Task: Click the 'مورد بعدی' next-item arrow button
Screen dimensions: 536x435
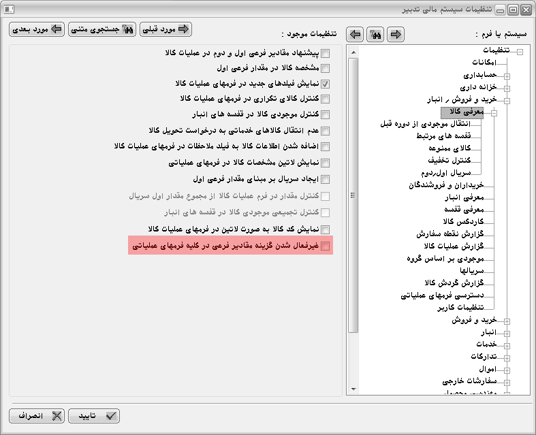Action: 37,29
